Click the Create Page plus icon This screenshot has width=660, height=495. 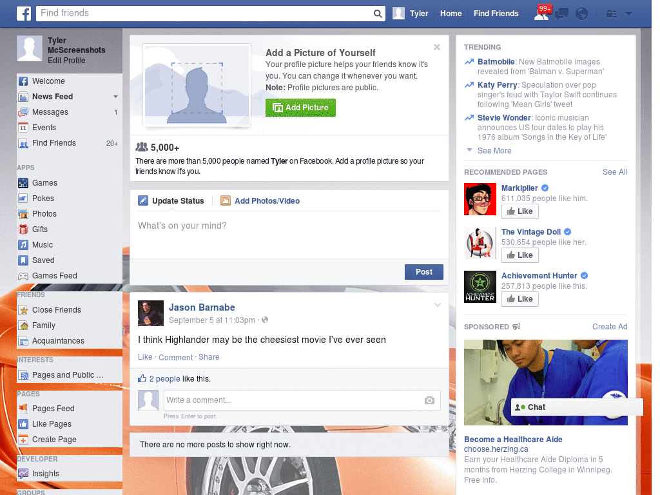pos(23,440)
